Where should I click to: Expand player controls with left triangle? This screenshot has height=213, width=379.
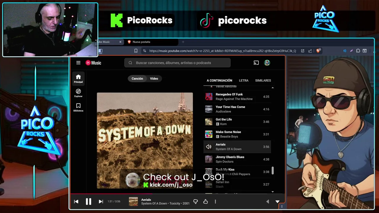(x=267, y=201)
